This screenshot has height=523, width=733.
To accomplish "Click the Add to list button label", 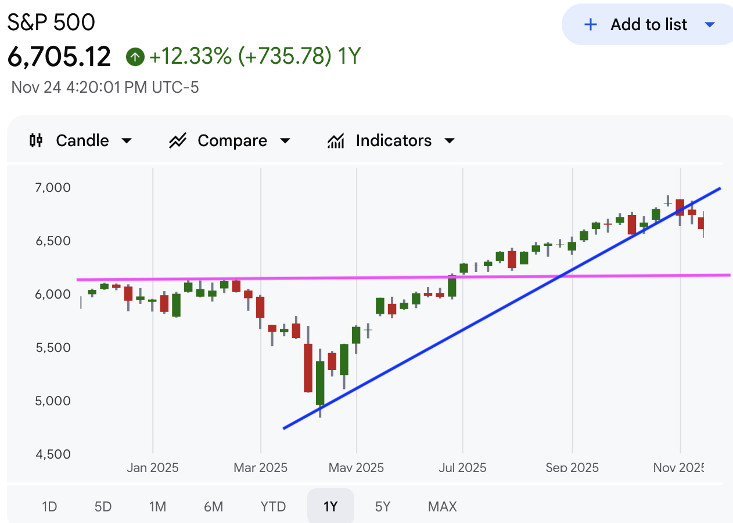I will [648, 24].
